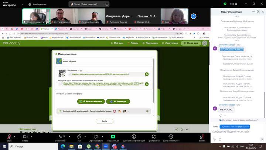
Task: Open the text formatting icon in chat
Action: [x=214, y=140]
